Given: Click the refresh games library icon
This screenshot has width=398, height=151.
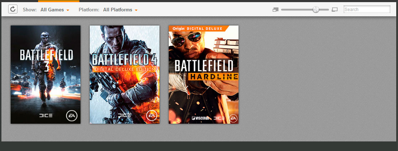Looking at the screenshot, I should 13,9.
